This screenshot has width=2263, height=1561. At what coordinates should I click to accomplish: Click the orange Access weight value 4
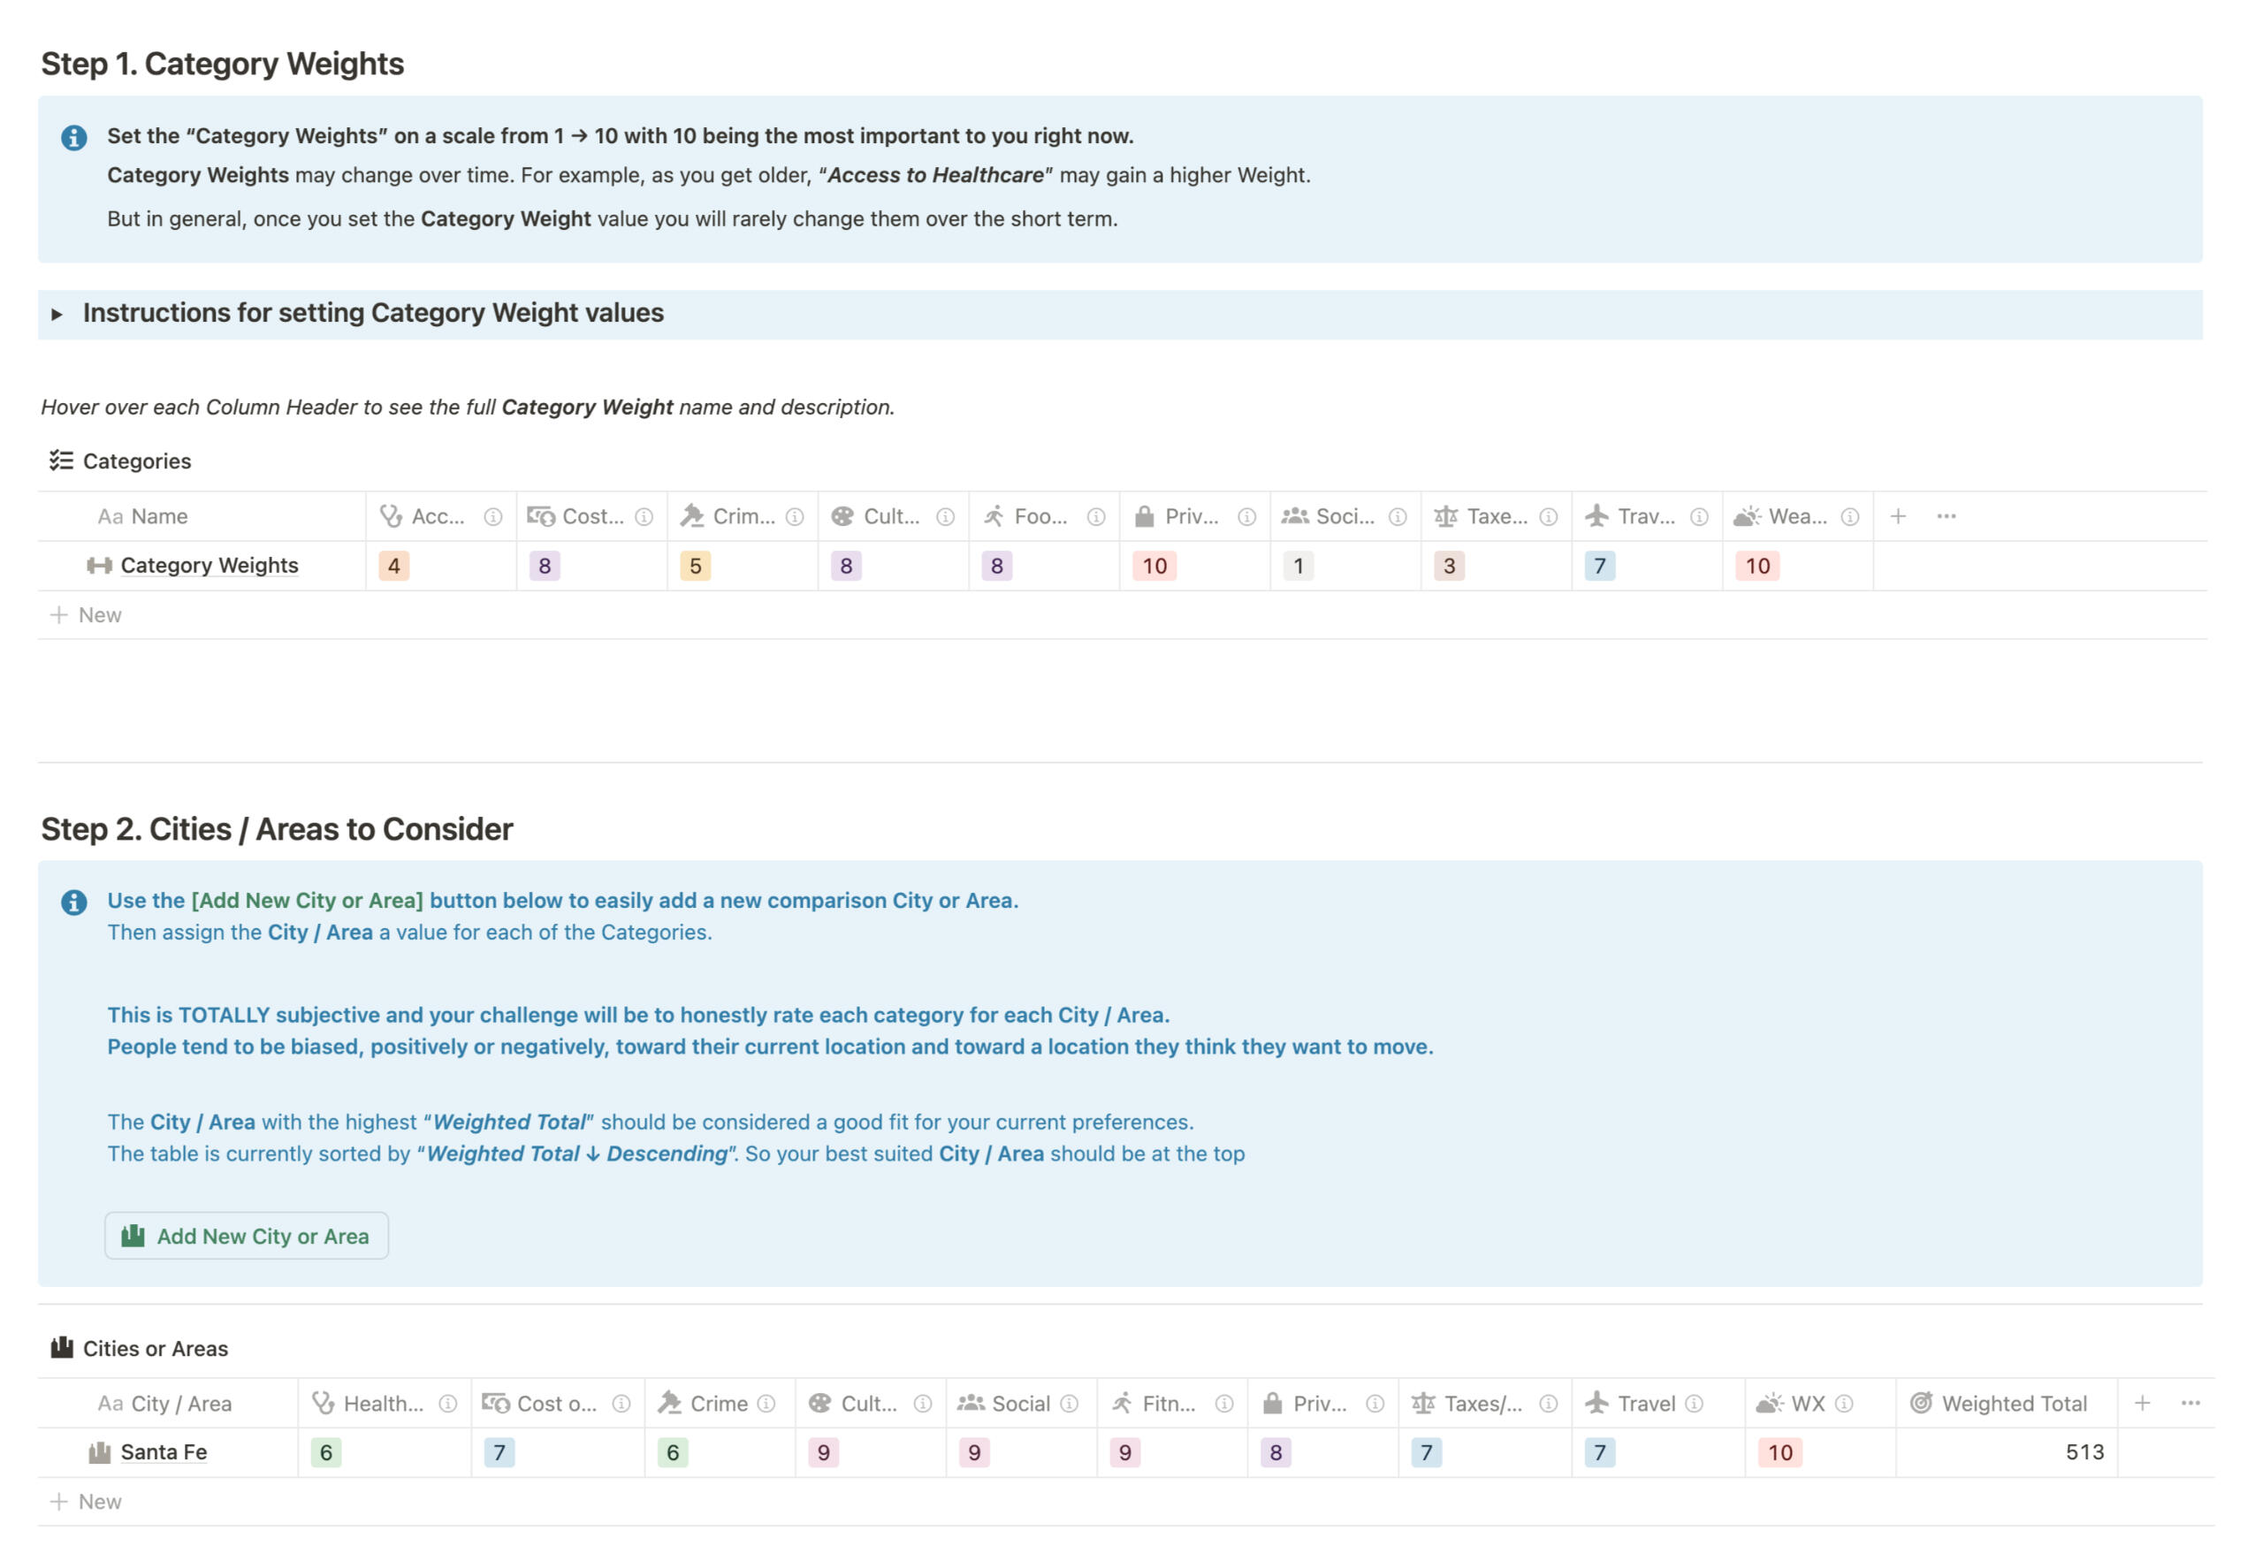tap(394, 566)
